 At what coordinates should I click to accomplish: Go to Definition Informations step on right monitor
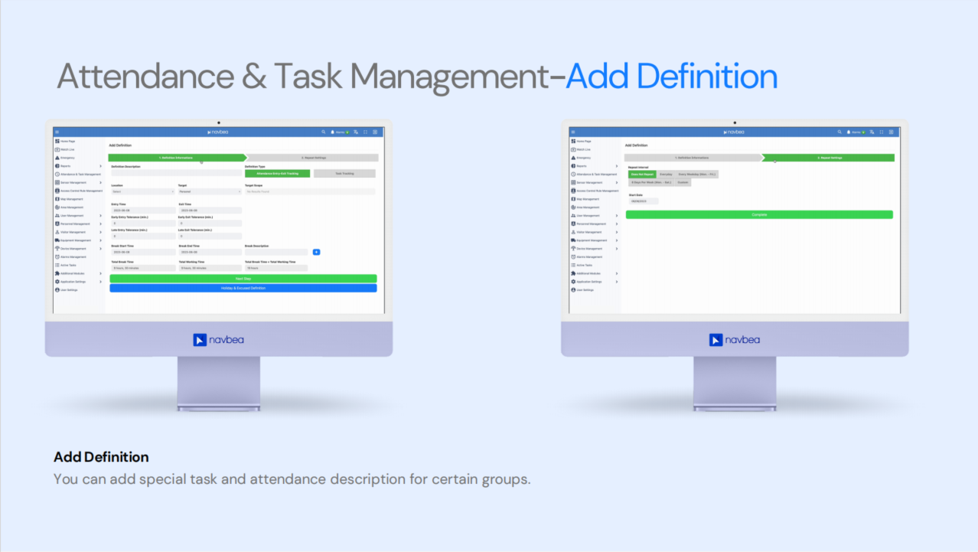pyautogui.click(x=693, y=158)
